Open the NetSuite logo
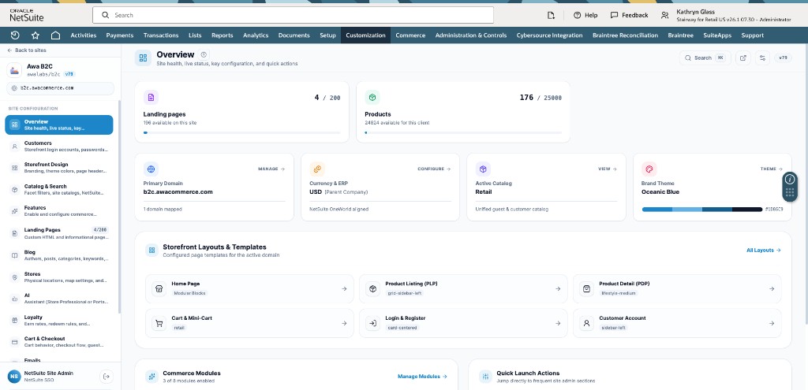This screenshot has height=390, width=808. coord(26,15)
